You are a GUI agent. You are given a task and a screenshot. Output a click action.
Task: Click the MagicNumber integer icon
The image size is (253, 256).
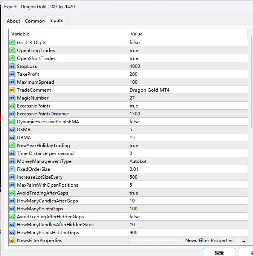12,98
